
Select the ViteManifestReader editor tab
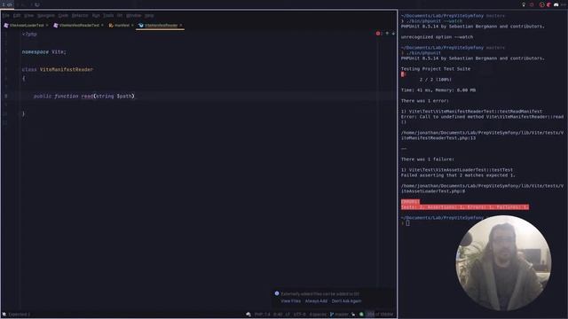coord(161,26)
